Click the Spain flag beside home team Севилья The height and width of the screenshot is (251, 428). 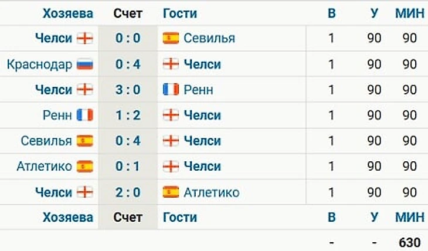[85, 141]
